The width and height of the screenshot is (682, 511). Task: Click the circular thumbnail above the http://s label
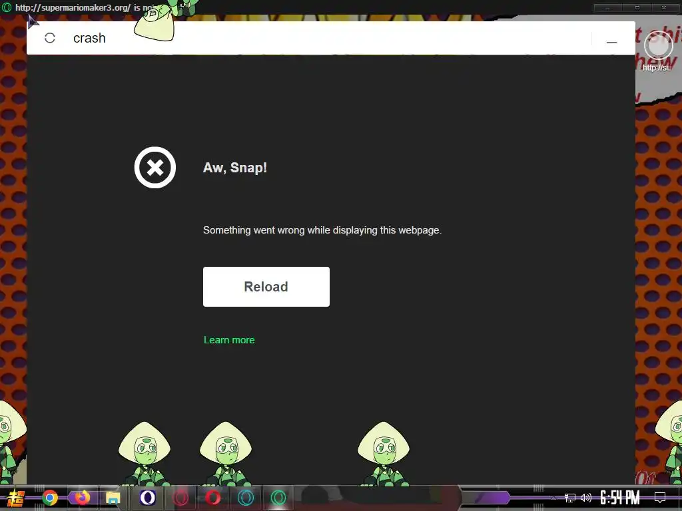(x=658, y=46)
